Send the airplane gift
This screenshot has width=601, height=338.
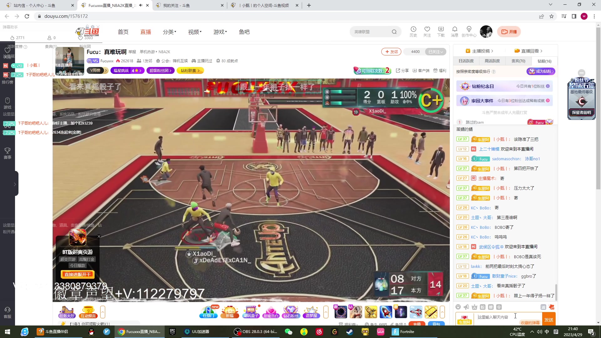point(416,312)
